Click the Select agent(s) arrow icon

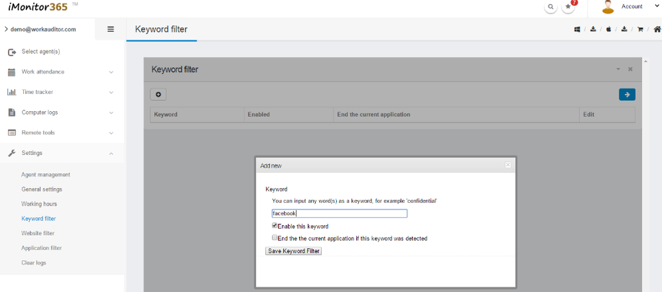tap(12, 52)
